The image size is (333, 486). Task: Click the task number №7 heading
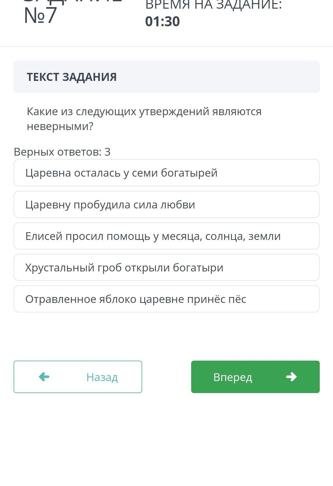(40, 15)
